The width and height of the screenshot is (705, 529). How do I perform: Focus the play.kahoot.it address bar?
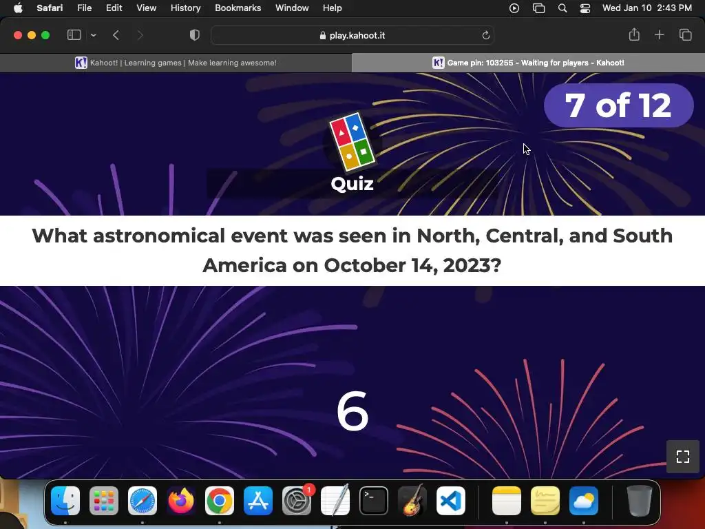352,35
